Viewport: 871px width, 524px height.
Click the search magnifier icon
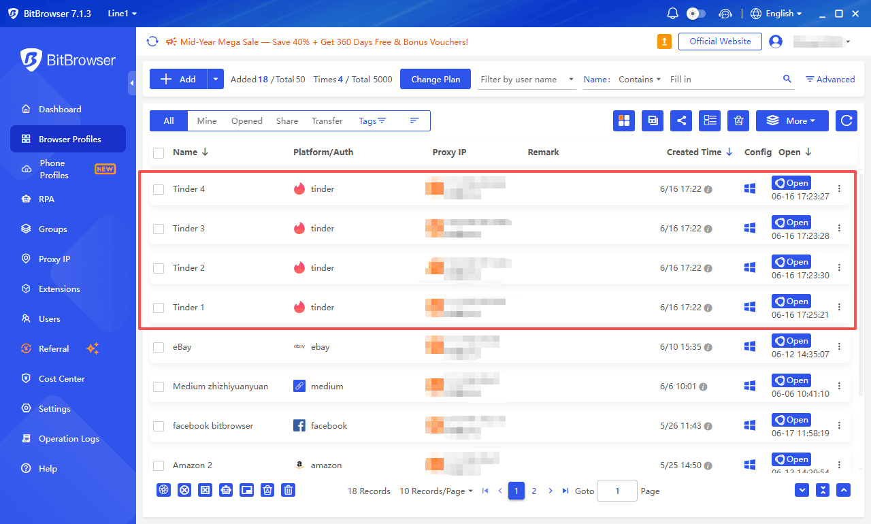pyautogui.click(x=787, y=79)
